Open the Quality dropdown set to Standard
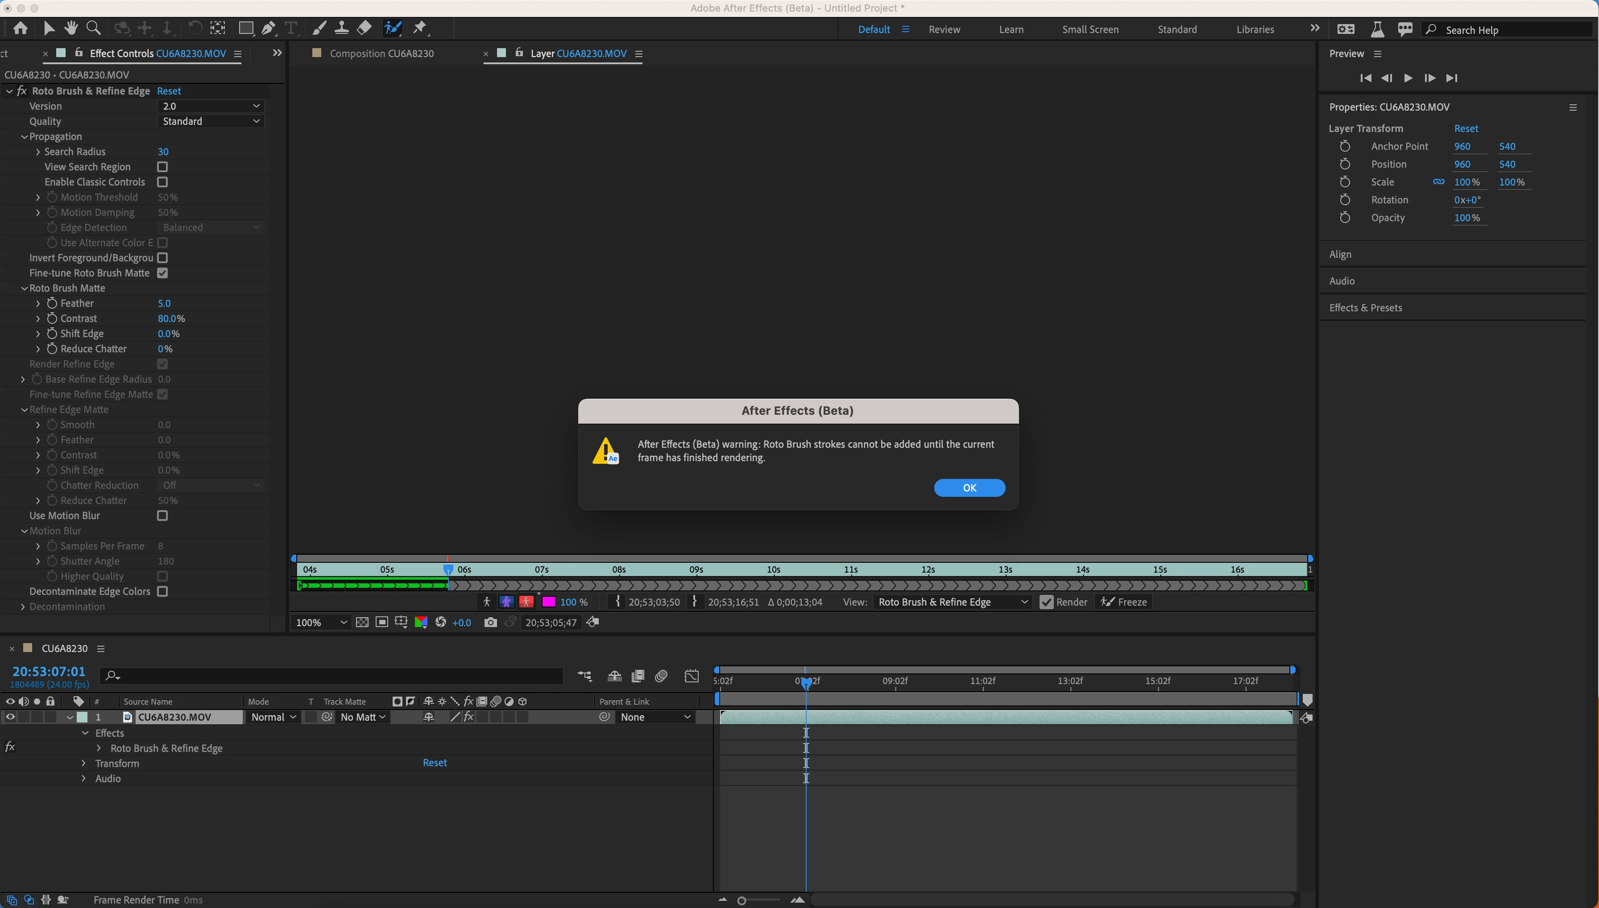1599x908 pixels. [x=211, y=122]
